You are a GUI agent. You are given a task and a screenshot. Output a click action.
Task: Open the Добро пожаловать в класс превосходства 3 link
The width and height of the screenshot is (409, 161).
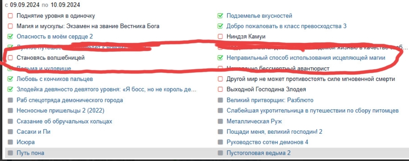point(286,26)
